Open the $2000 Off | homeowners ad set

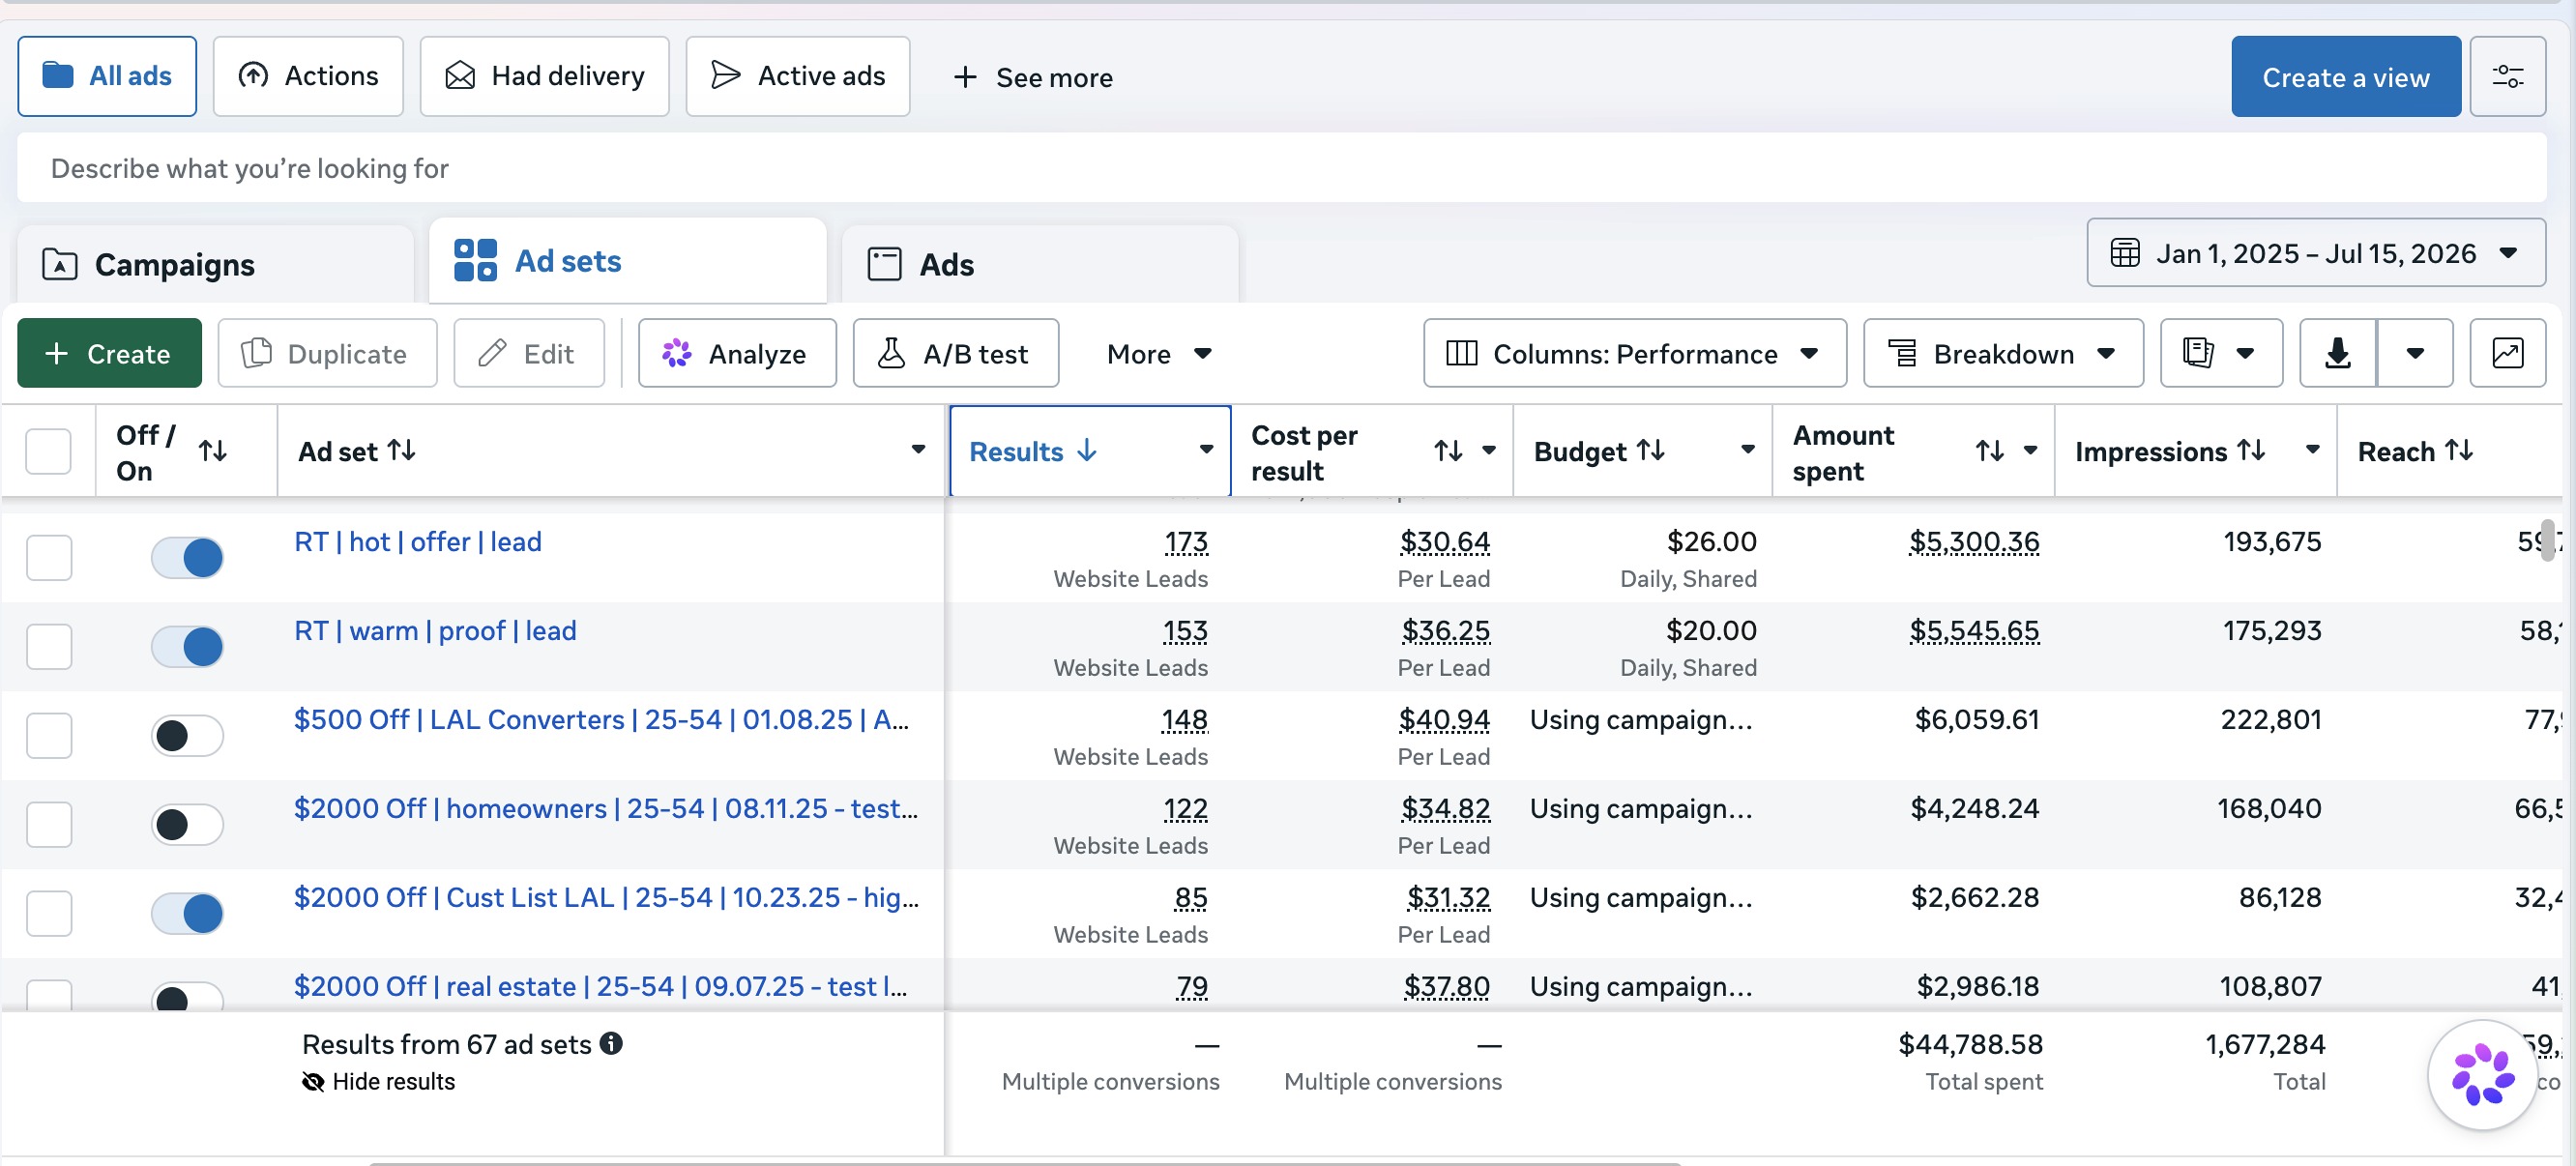606,808
